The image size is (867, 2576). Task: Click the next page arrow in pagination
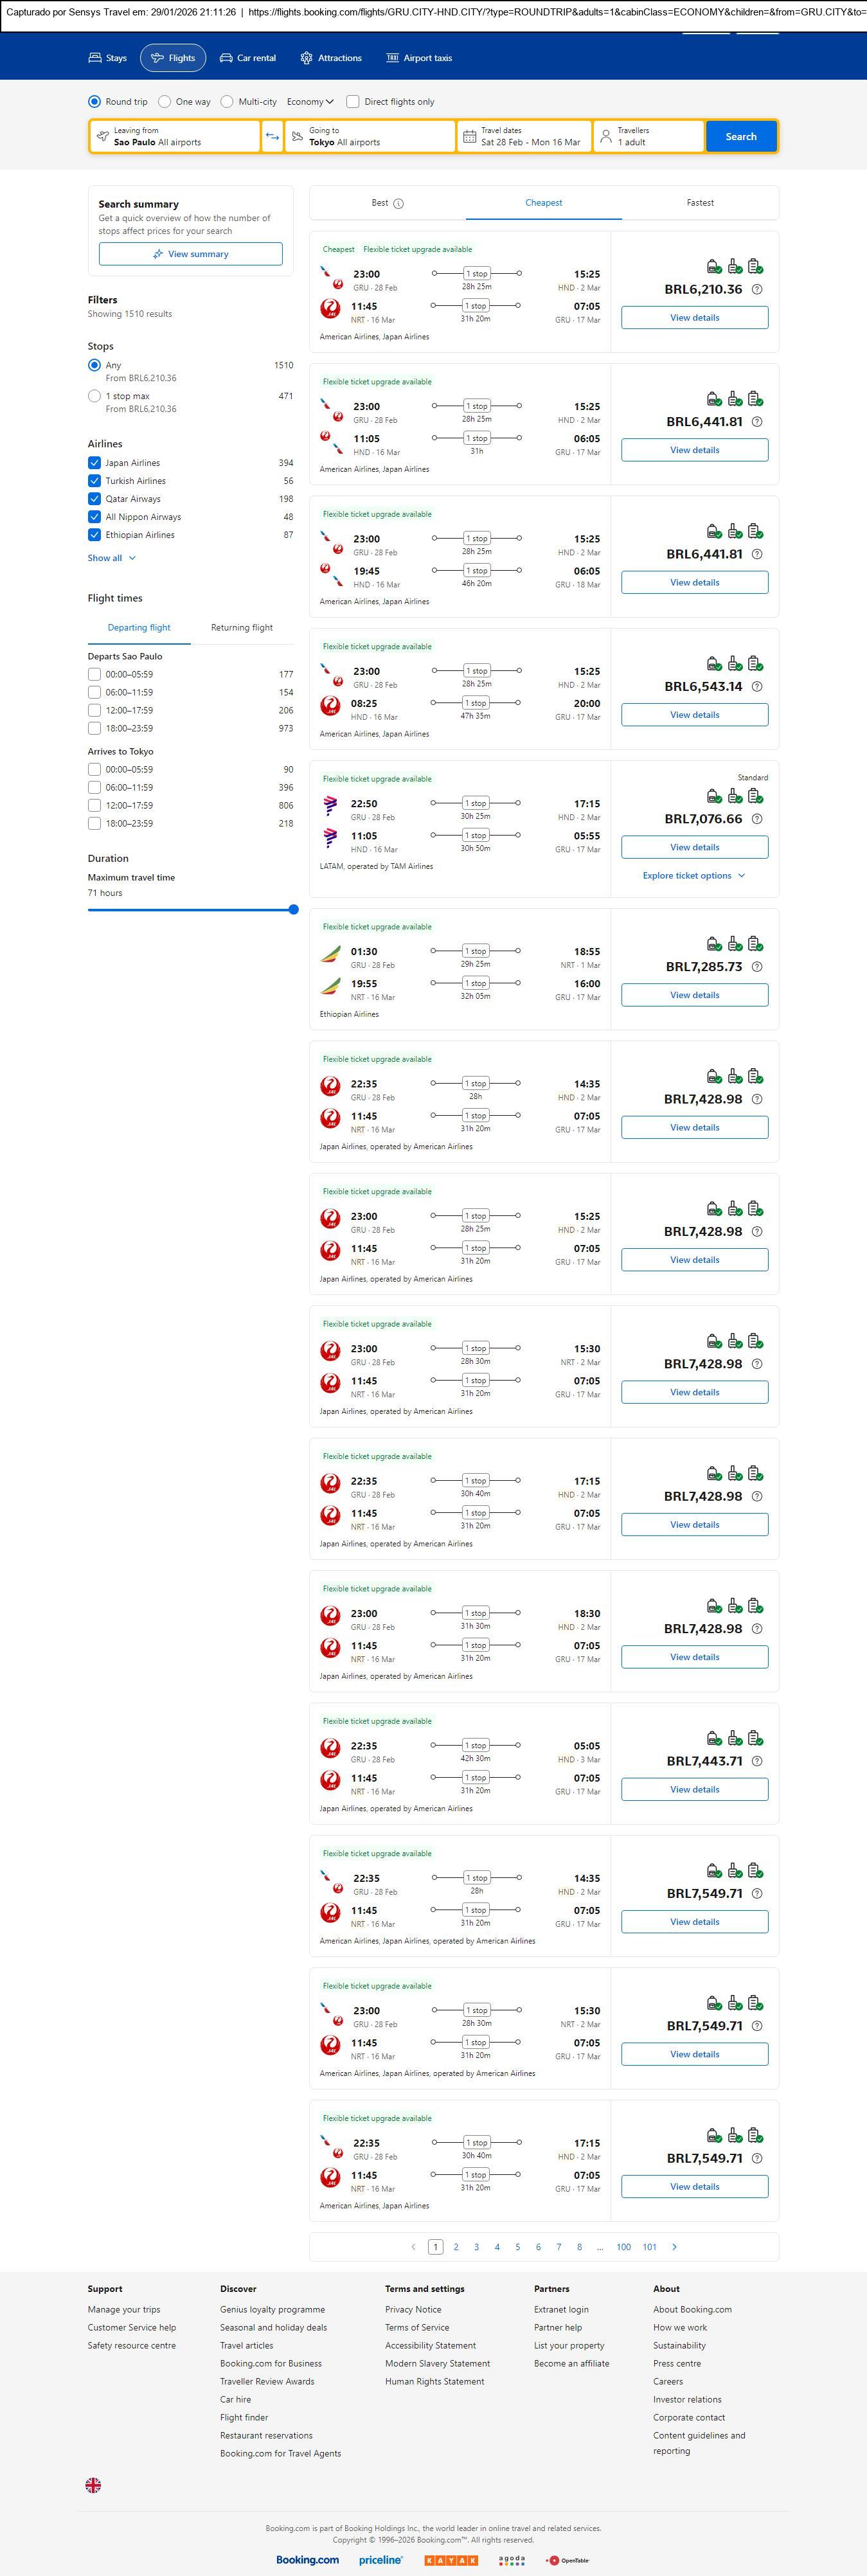coord(674,2246)
